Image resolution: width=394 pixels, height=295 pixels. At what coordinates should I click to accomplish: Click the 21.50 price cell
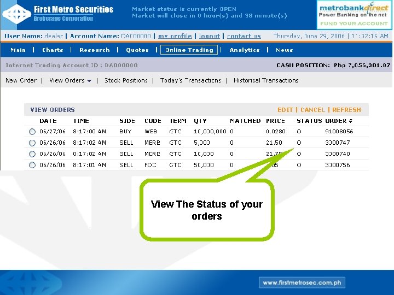(x=274, y=143)
